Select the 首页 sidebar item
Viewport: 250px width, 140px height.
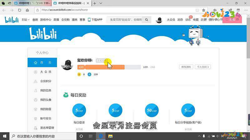tap(42, 63)
